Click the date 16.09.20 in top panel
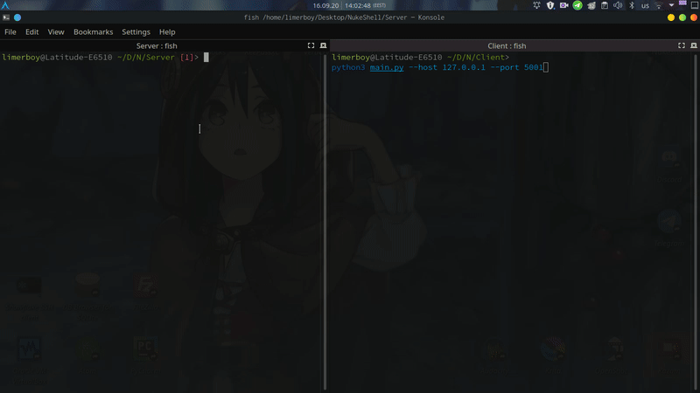The width and height of the screenshot is (700, 393). (325, 5)
